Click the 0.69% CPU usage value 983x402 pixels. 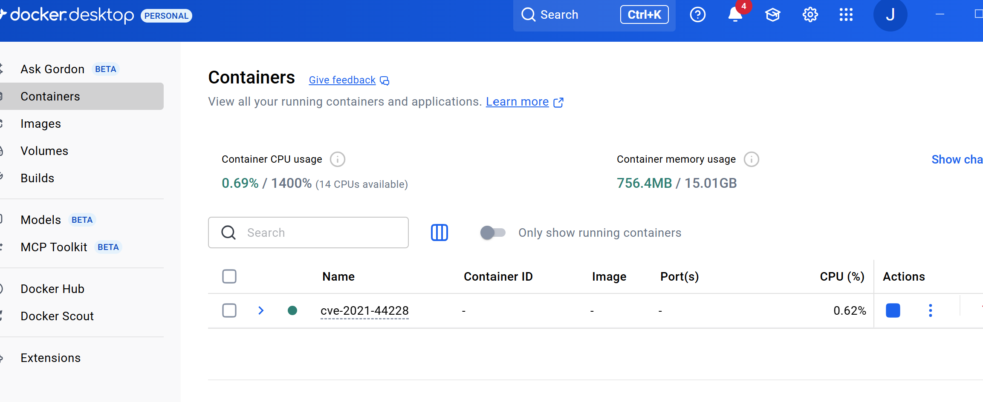(240, 183)
